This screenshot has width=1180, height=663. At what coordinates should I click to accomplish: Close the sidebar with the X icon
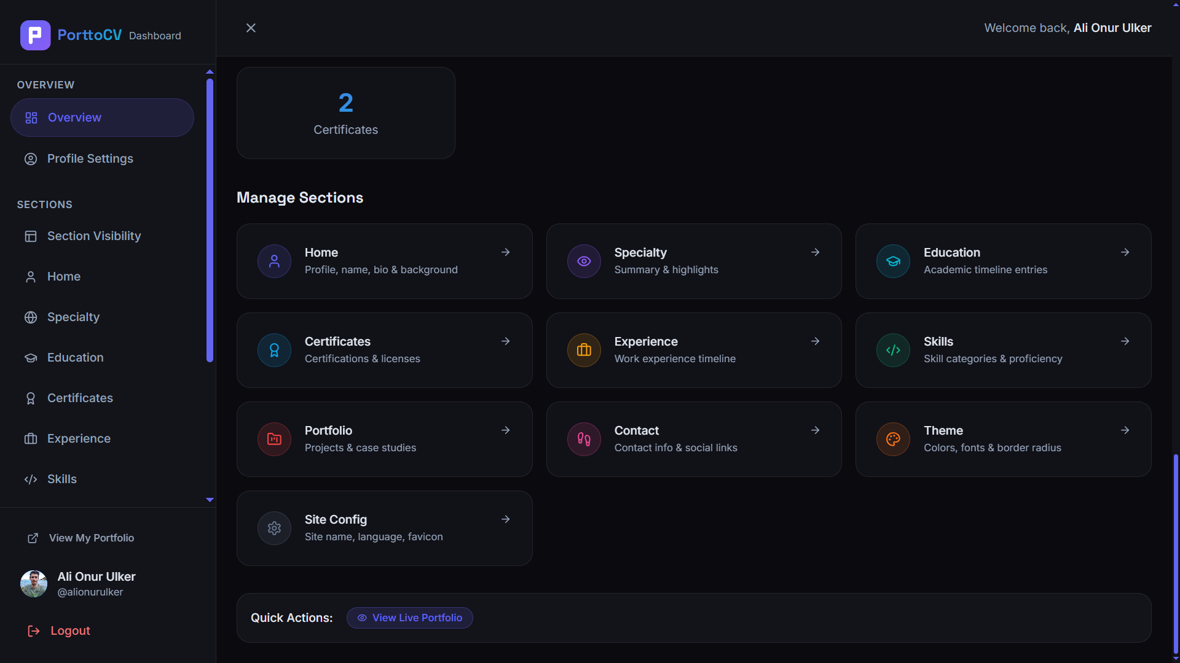pyautogui.click(x=251, y=28)
